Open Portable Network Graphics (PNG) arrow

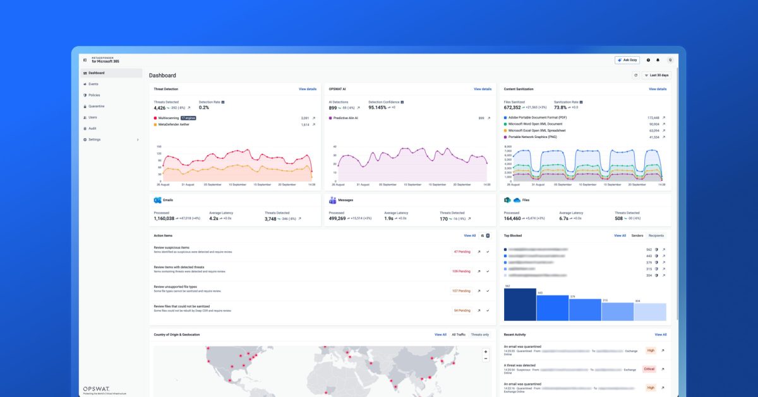664,137
